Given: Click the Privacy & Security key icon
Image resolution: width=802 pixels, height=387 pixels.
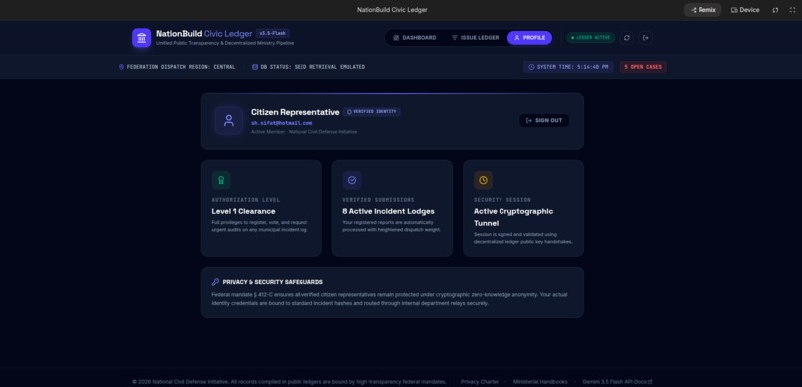Looking at the screenshot, I should 215,282.
